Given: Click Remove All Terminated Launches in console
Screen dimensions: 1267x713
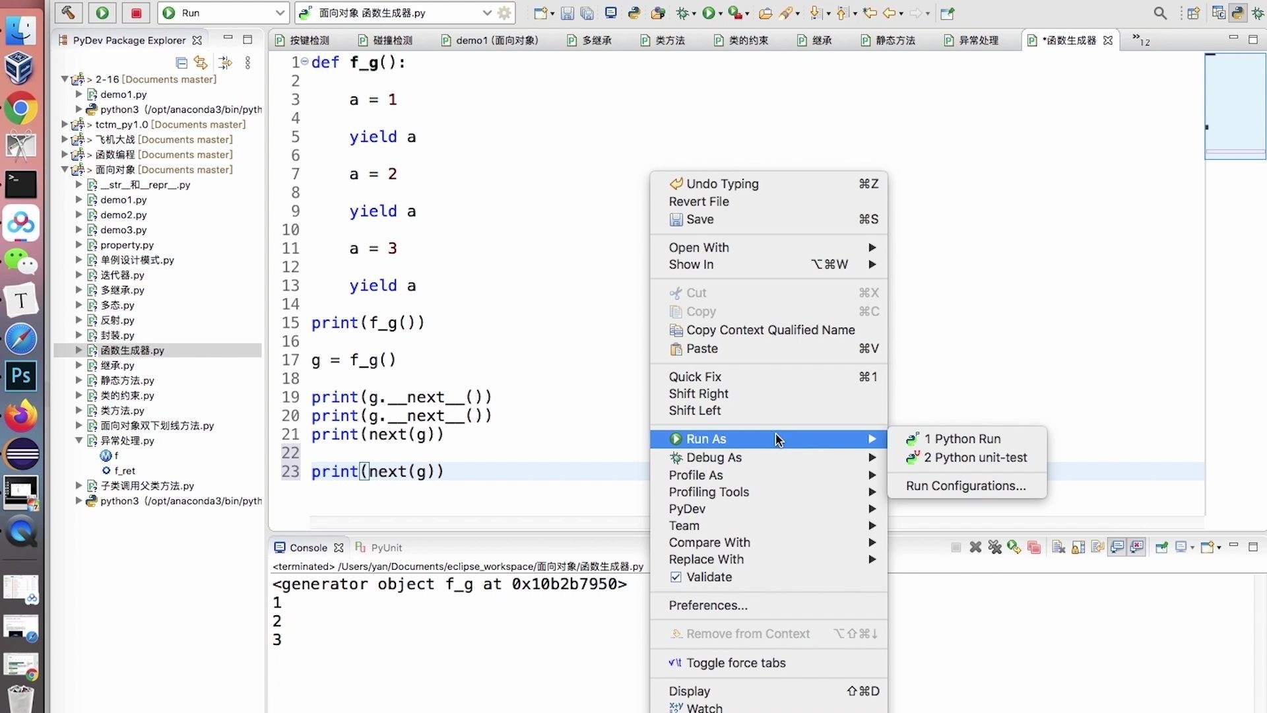Looking at the screenshot, I should coord(995,547).
